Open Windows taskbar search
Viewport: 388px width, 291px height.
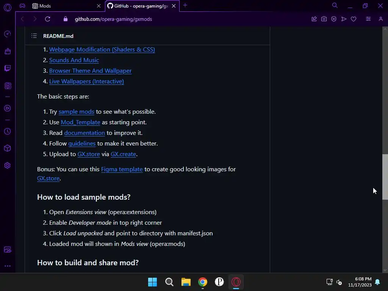(169, 282)
